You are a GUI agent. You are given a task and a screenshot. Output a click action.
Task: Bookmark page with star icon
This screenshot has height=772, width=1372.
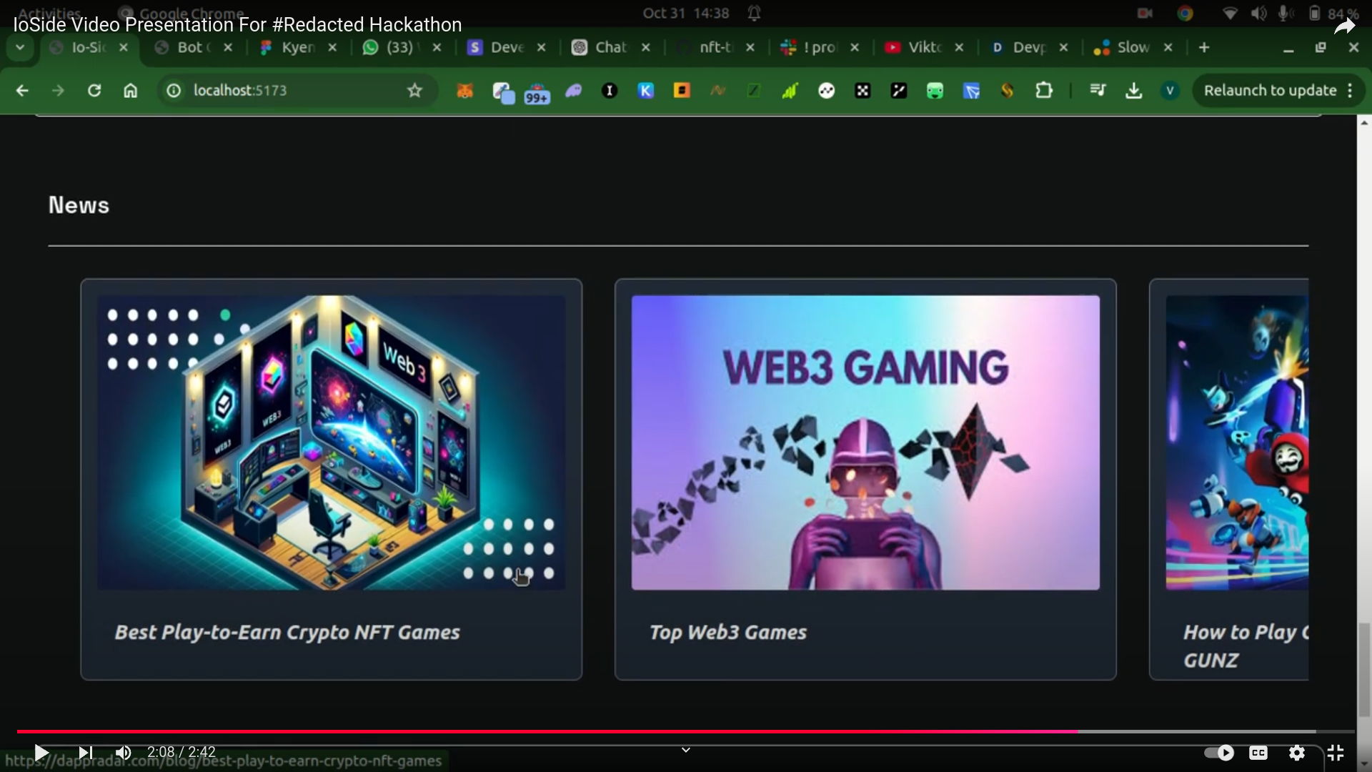click(414, 91)
